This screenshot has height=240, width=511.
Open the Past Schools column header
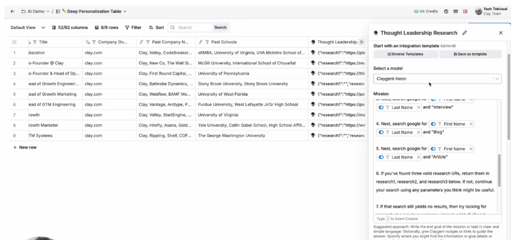click(x=252, y=42)
